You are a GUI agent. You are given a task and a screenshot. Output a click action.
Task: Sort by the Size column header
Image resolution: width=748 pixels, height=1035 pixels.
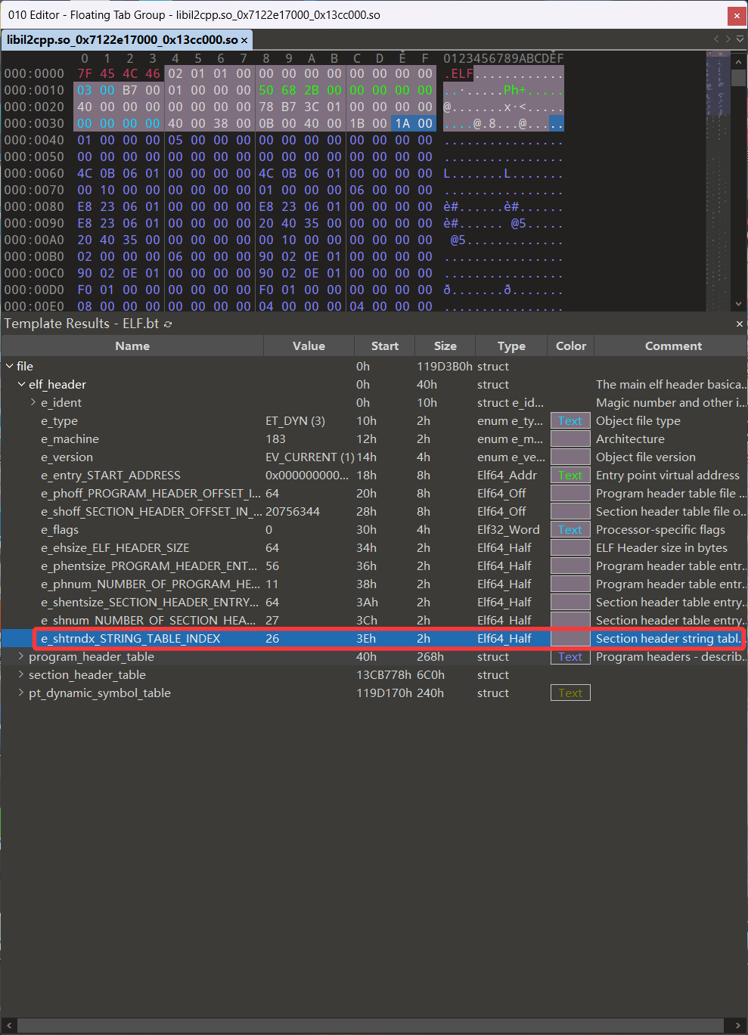445,346
